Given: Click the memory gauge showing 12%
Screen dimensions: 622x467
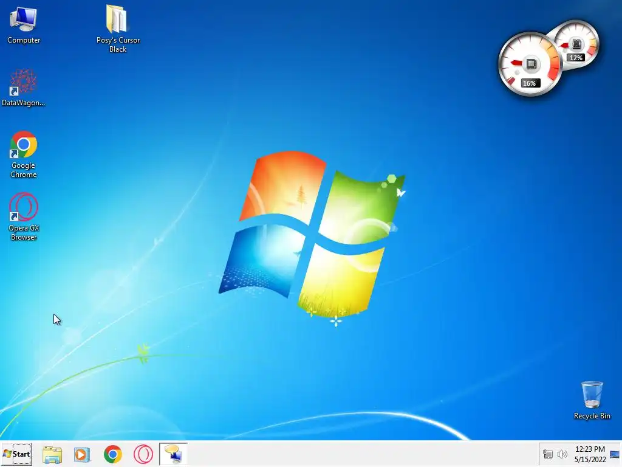Looking at the screenshot, I should [x=576, y=44].
